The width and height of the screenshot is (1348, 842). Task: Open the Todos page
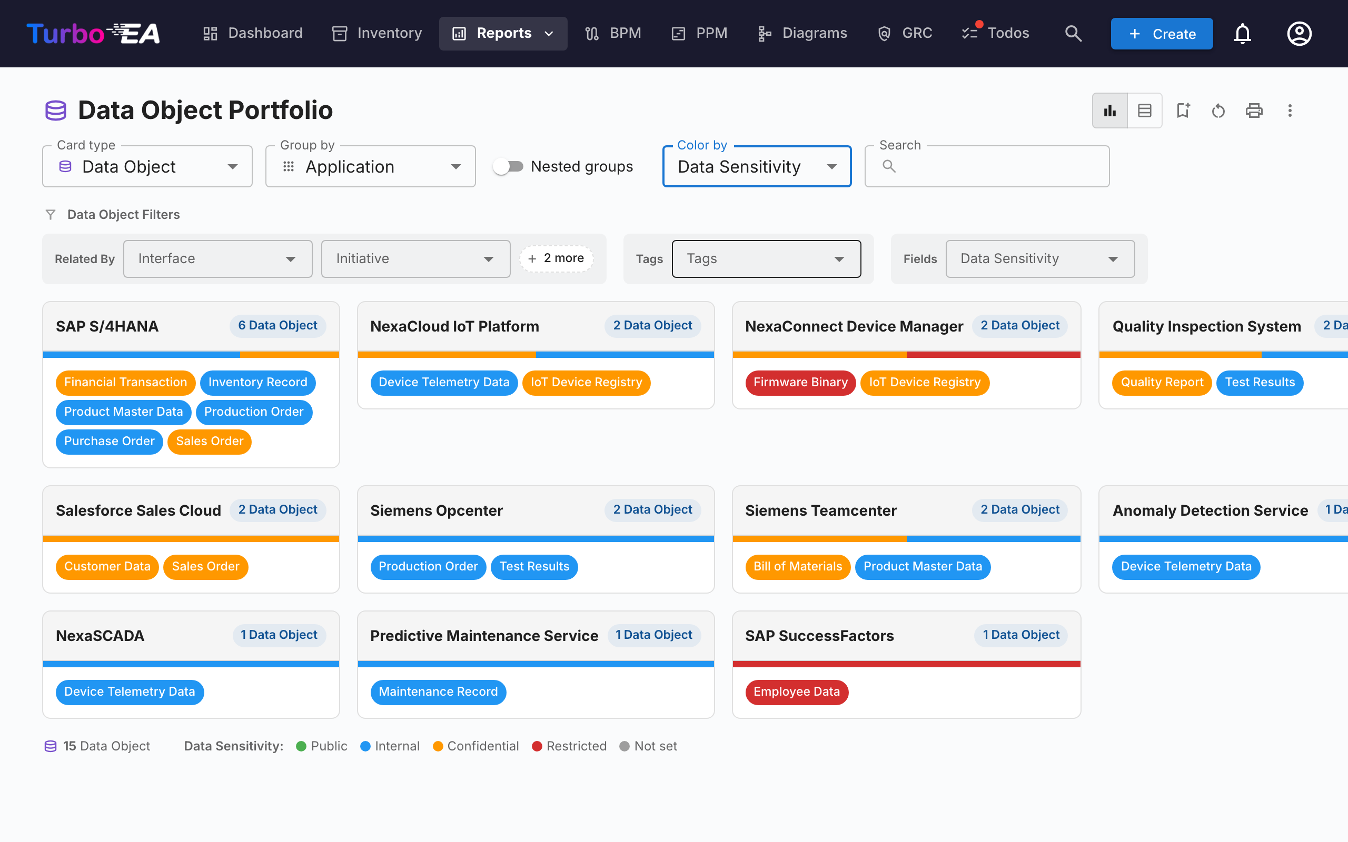pyautogui.click(x=995, y=33)
